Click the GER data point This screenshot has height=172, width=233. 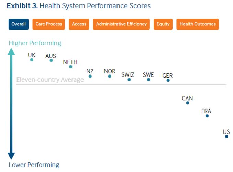point(168,80)
